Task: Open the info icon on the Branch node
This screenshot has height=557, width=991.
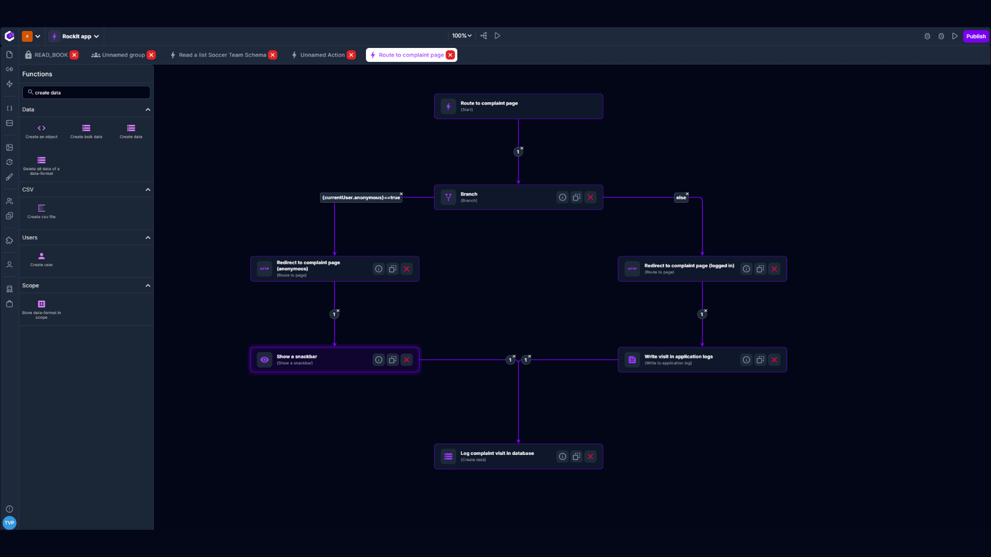Action: coord(562,197)
